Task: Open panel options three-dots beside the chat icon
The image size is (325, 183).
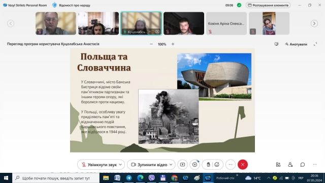Action: [x=315, y=165]
